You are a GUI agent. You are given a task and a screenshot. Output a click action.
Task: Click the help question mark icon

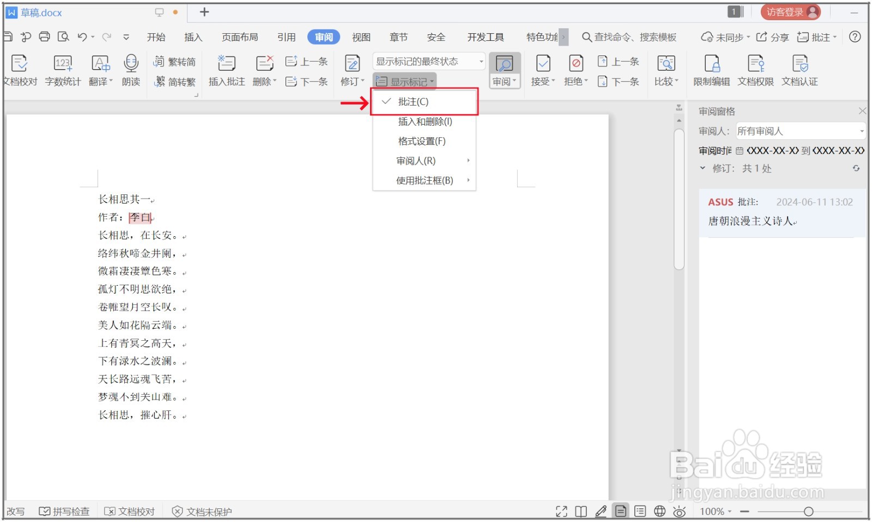pos(855,36)
